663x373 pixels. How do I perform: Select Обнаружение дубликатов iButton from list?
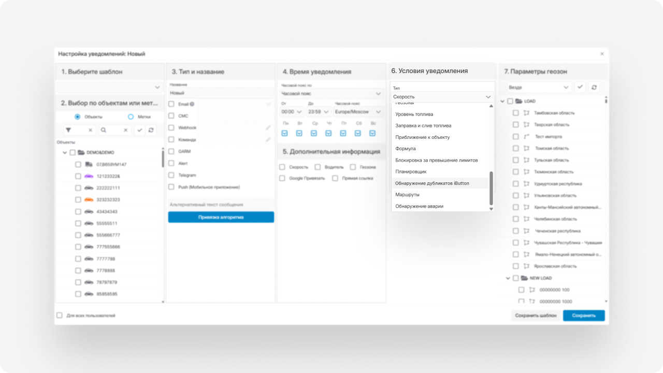pos(432,183)
